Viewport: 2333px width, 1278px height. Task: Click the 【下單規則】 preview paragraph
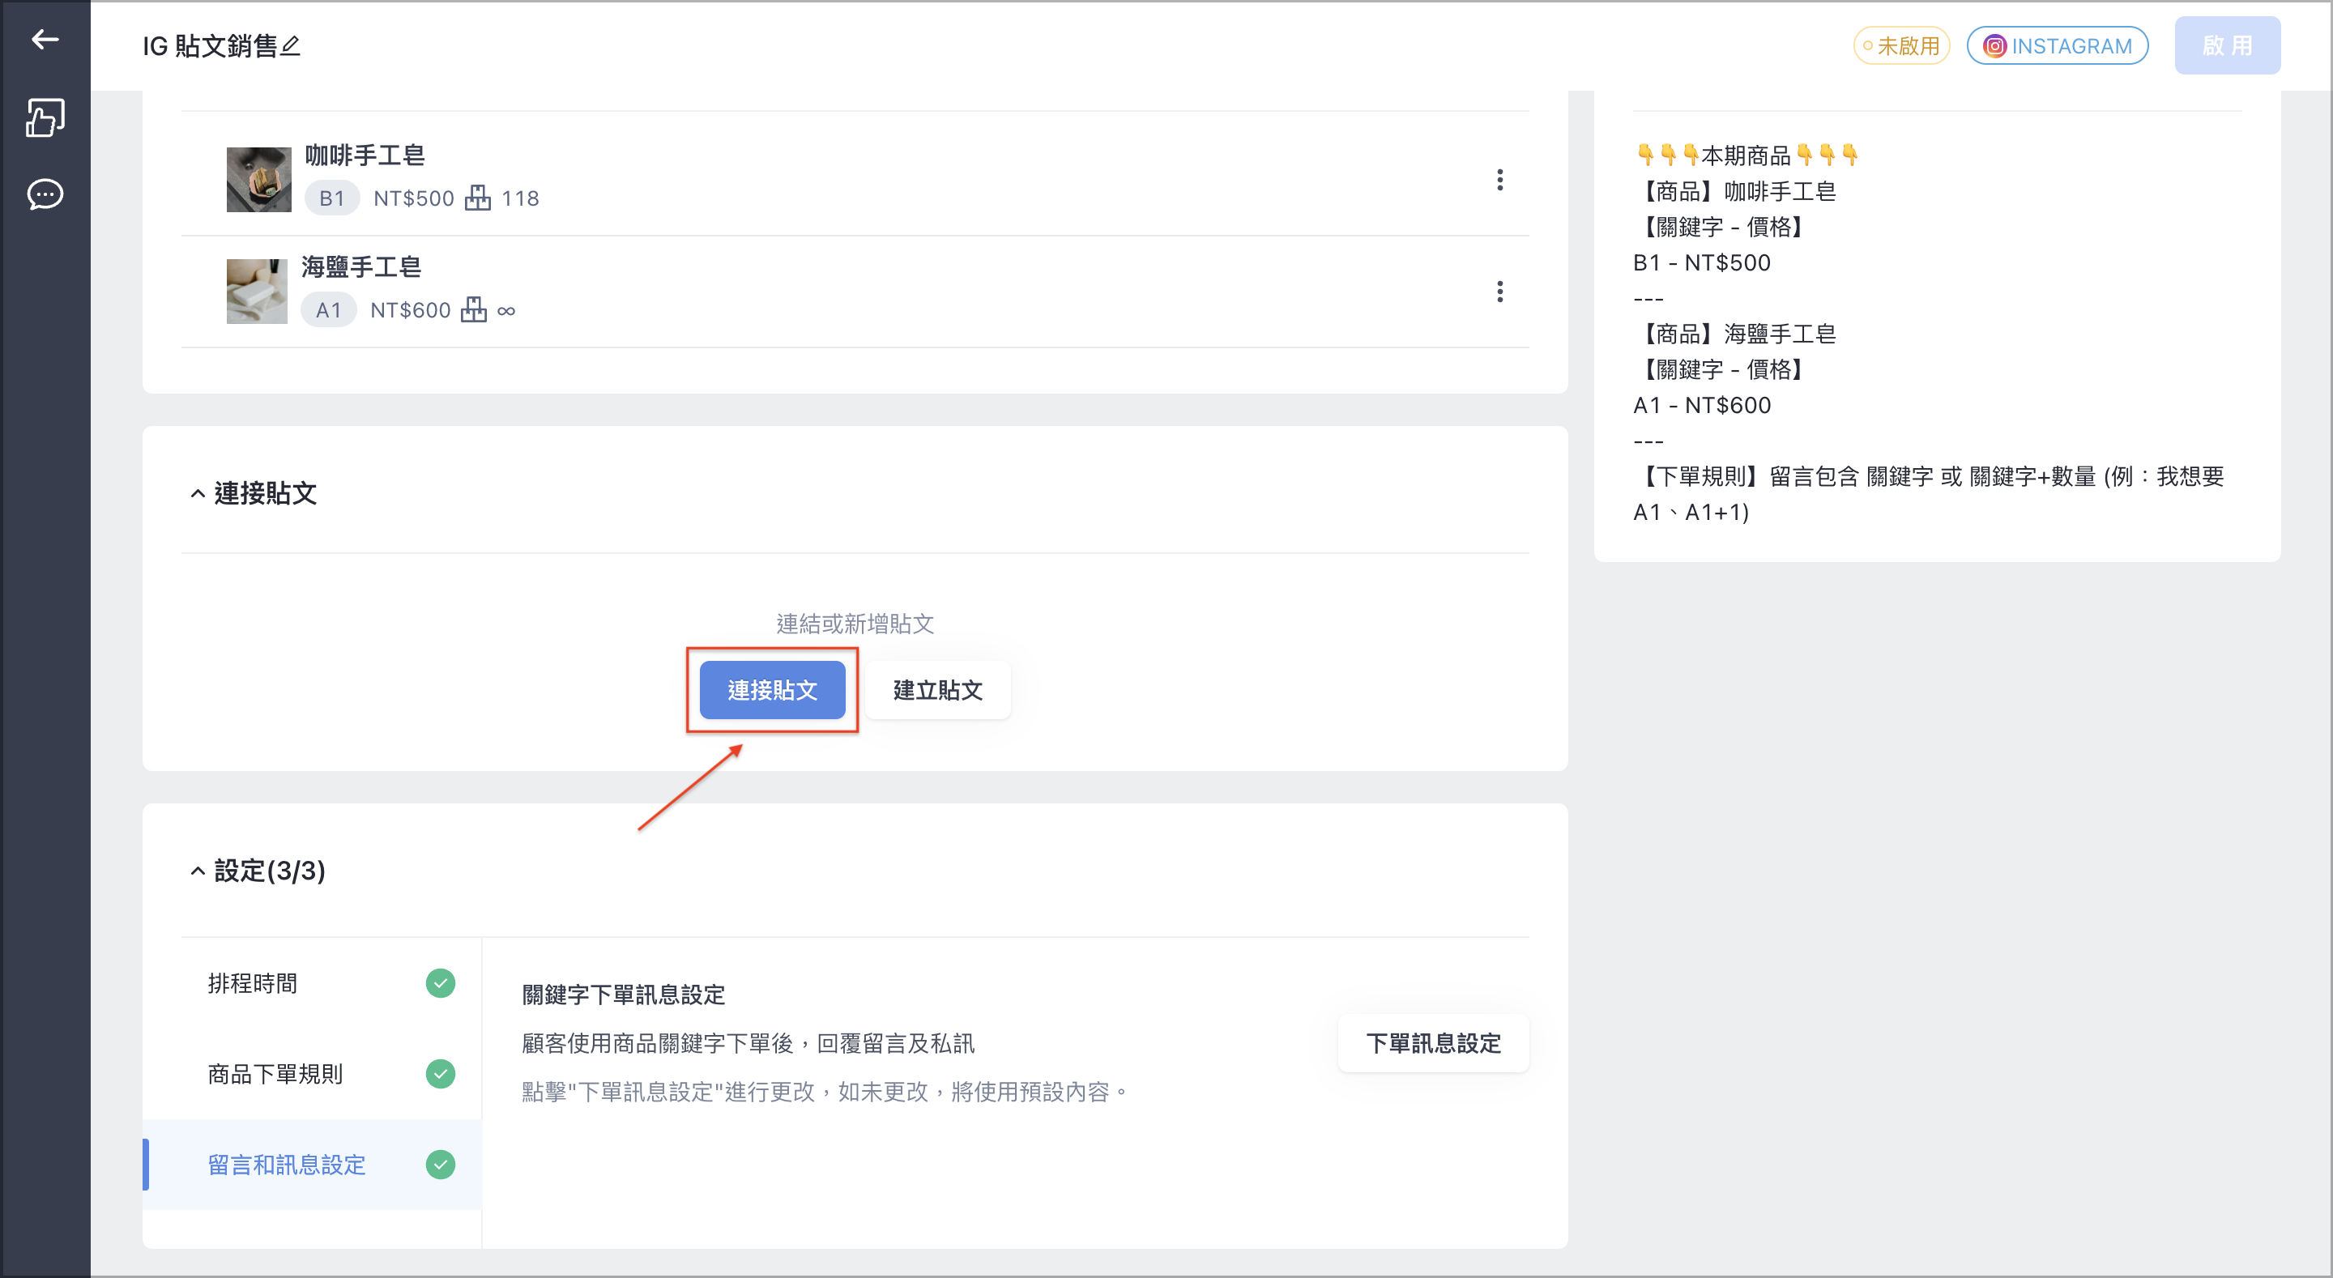1928,494
